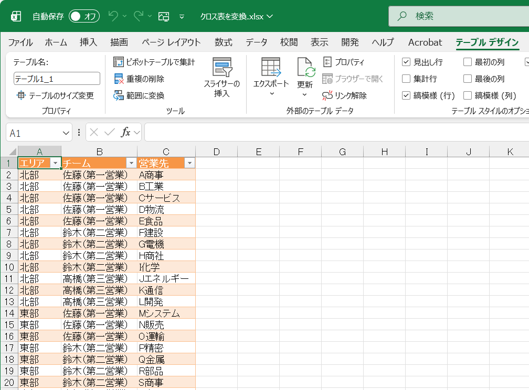Enable the 集計行 checkbox
Image resolution: width=529 pixels, height=390 pixels.
click(x=407, y=79)
